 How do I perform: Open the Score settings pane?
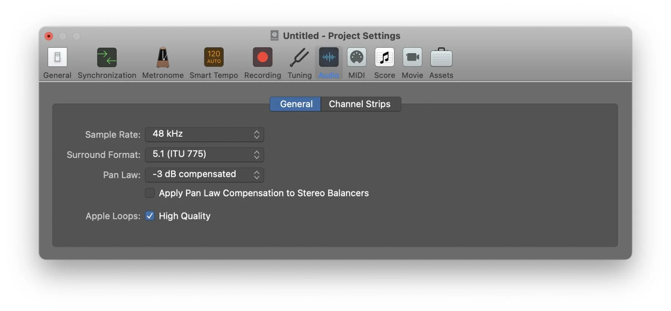(385, 63)
